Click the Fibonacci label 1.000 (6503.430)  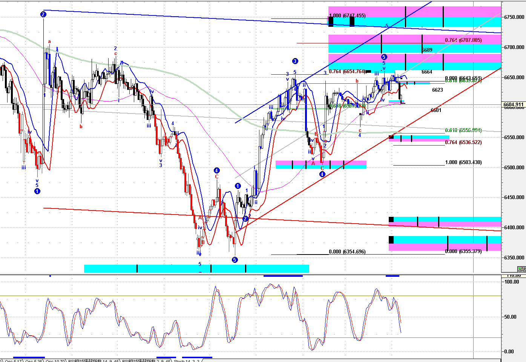(x=463, y=163)
